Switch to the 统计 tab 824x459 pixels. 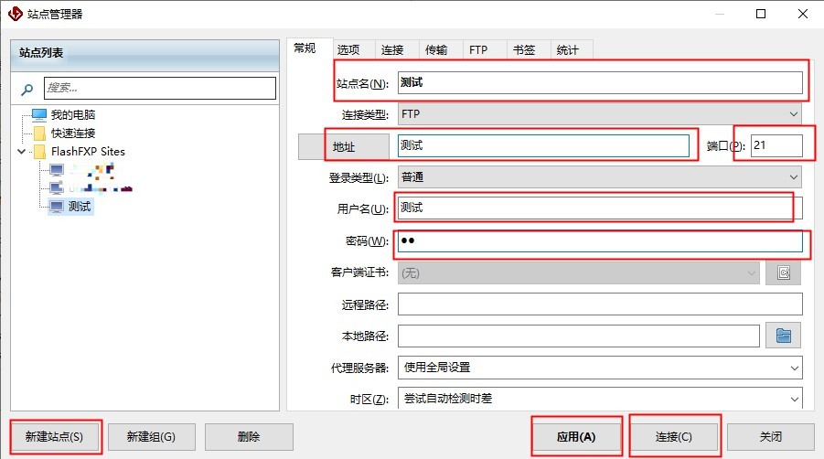click(x=568, y=50)
